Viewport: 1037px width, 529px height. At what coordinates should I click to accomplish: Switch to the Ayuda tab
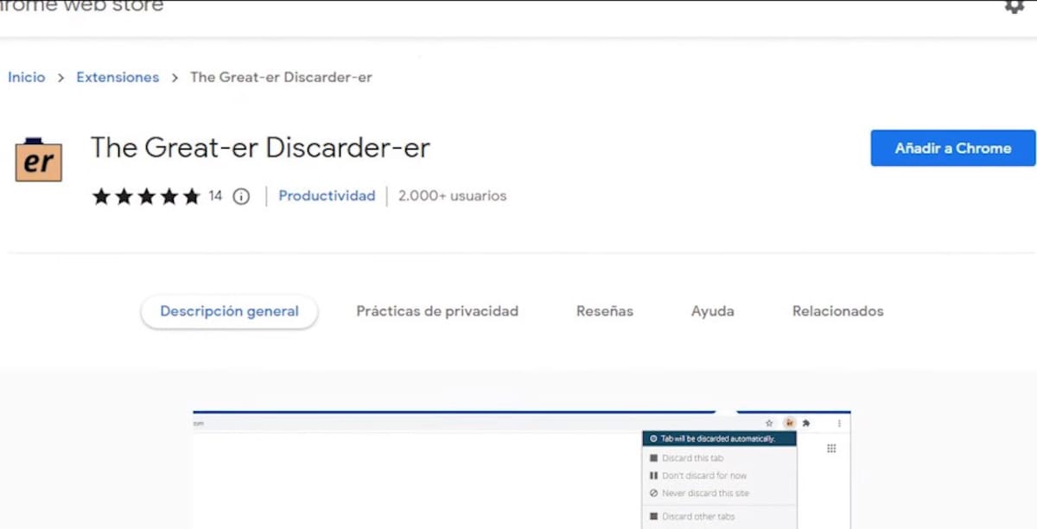712,311
